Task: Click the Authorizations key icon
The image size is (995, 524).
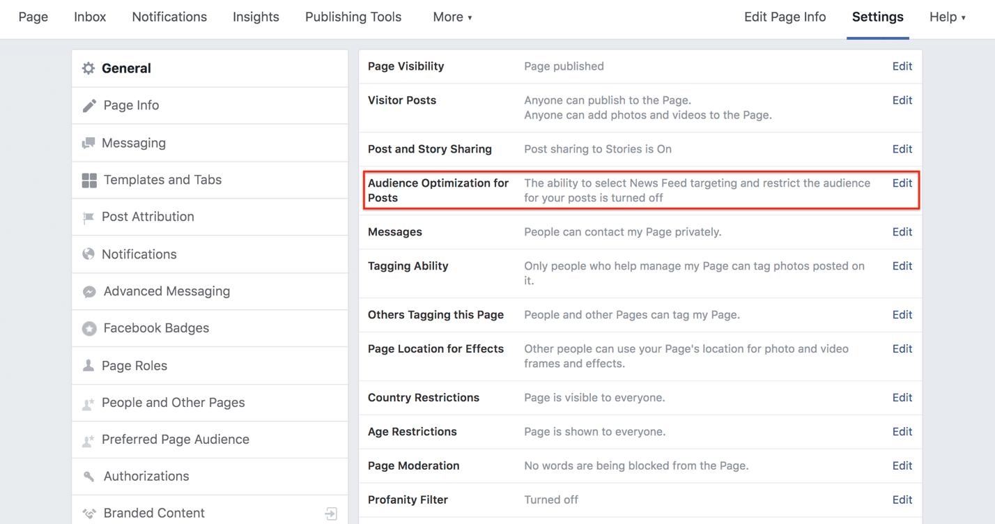Action: [x=88, y=477]
